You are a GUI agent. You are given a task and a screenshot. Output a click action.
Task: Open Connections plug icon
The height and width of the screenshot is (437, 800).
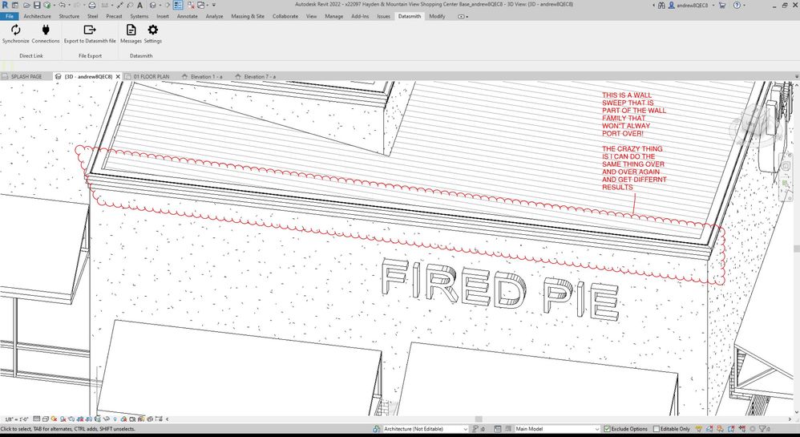click(x=46, y=30)
